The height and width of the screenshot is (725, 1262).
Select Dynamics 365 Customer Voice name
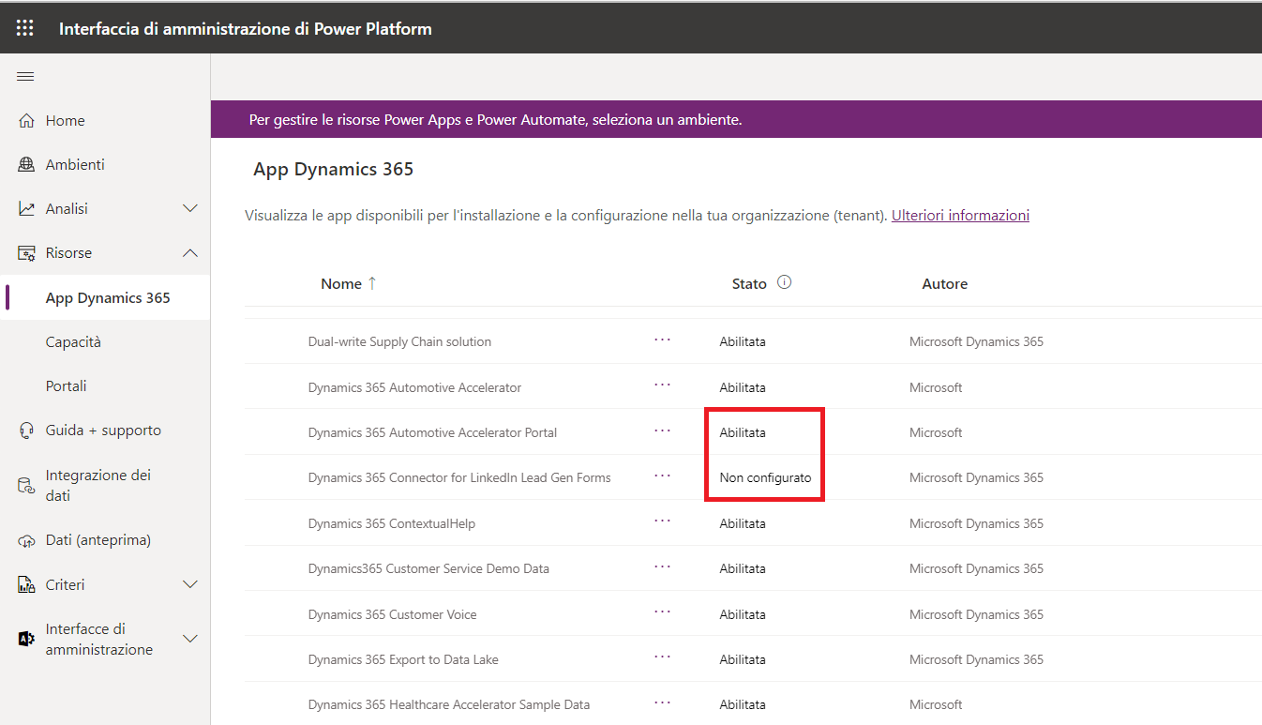[x=392, y=614]
